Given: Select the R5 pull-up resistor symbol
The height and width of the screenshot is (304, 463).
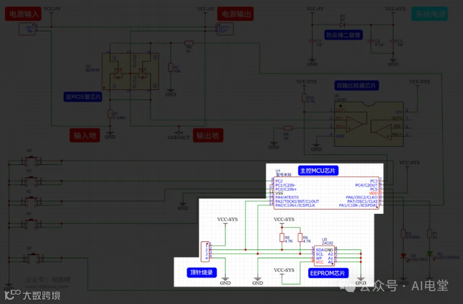Looking at the screenshot, I should pos(282,238).
